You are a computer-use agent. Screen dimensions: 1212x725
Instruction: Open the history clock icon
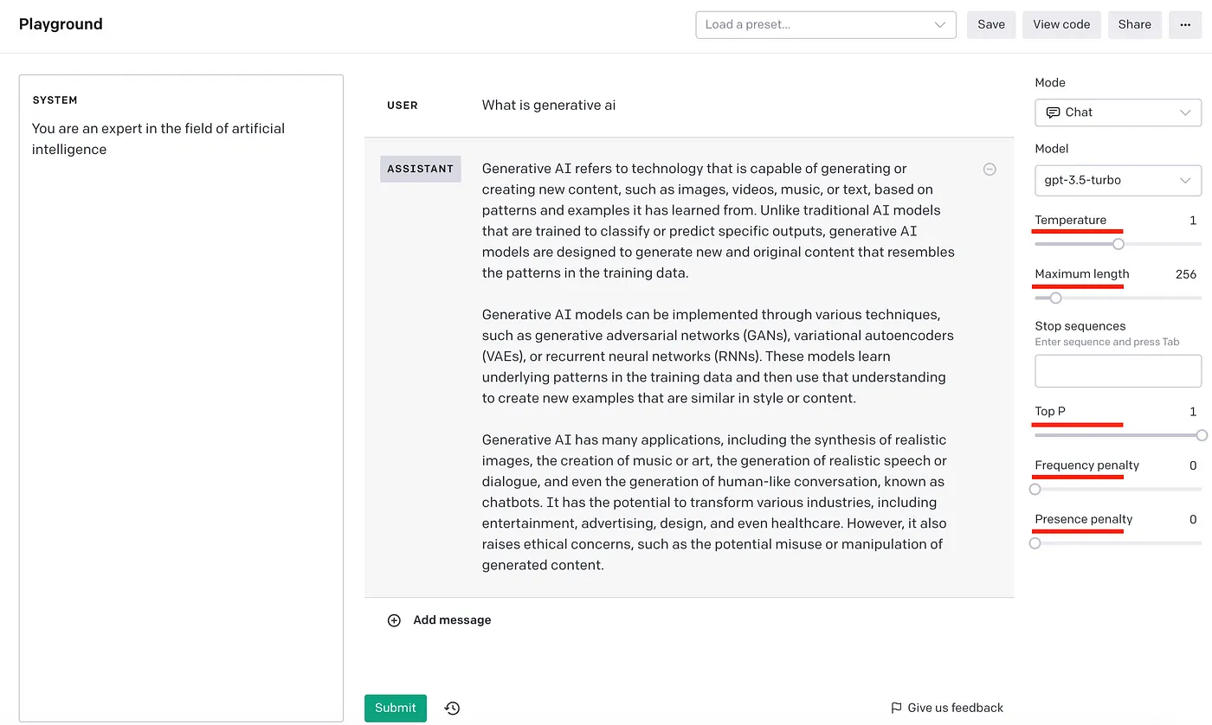[452, 708]
